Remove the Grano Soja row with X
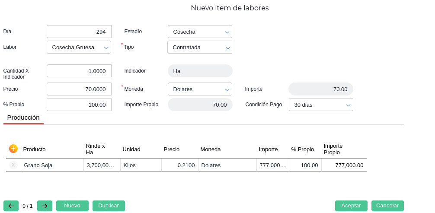Image resolution: width=435 pixels, height=213 pixels. point(13,165)
